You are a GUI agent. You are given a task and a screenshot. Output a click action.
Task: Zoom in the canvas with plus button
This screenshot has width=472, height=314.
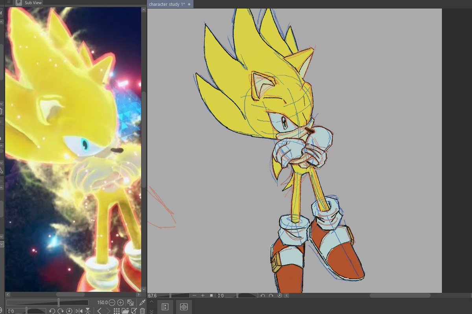point(203,296)
